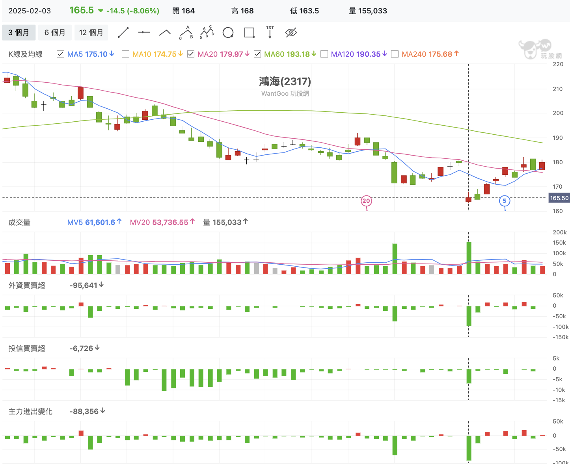
Task: Click the pink circled 20 chart marker
Action: [x=366, y=201]
